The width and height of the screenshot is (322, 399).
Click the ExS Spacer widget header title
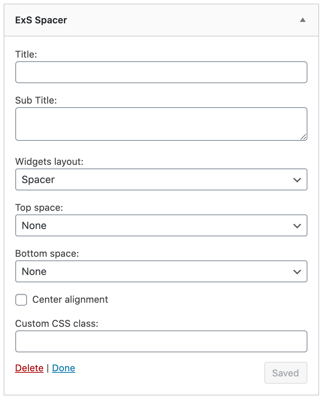[x=41, y=20]
